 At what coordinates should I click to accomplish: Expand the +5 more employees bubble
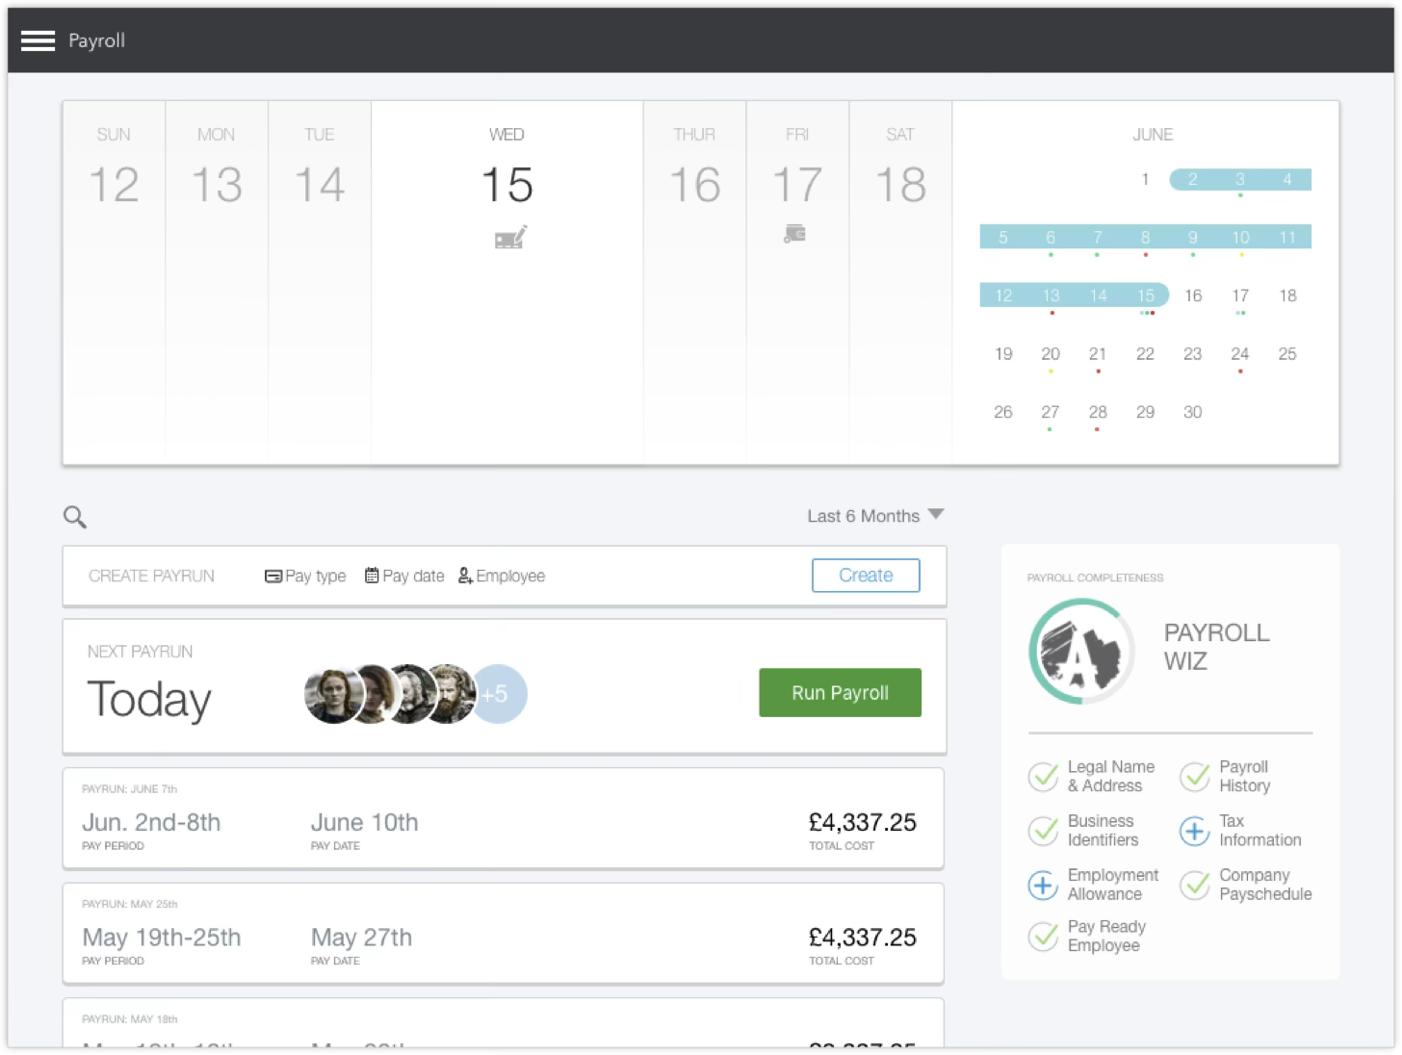[499, 694]
